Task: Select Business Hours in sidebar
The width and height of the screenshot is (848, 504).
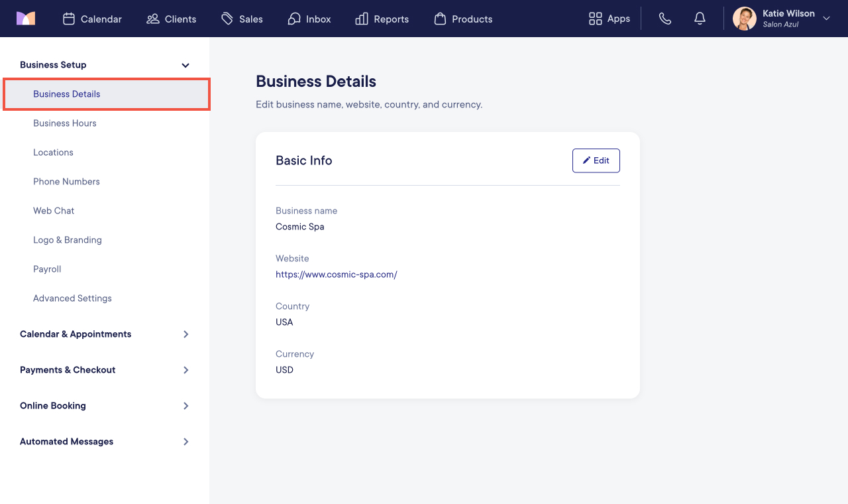Action: pos(65,123)
